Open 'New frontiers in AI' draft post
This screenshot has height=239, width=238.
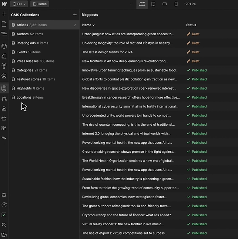[x=125, y=61]
